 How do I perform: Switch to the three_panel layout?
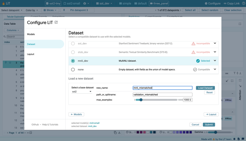click(159, 3)
